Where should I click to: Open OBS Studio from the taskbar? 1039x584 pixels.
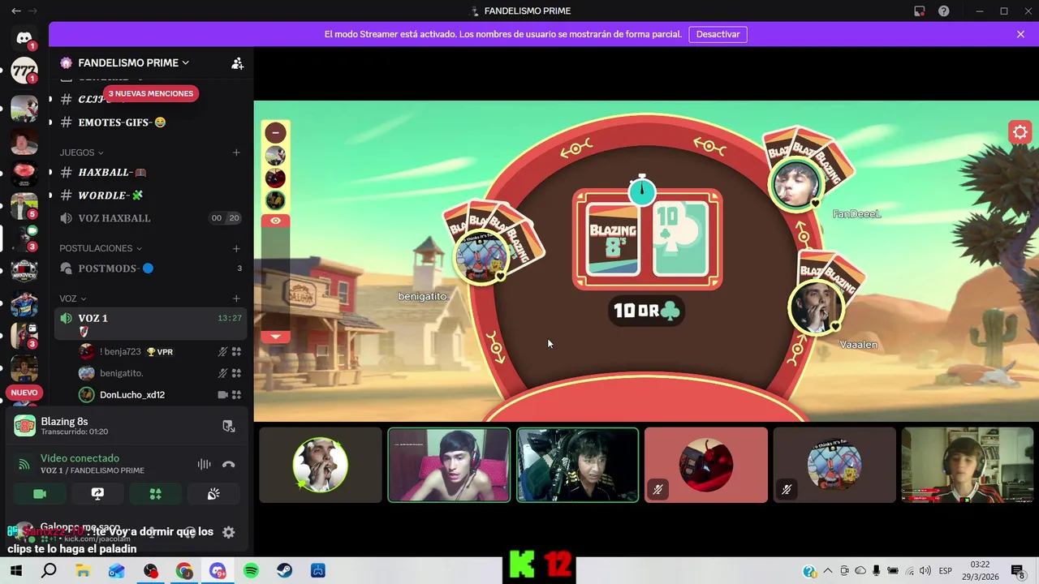pyautogui.click(x=150, y=571)
